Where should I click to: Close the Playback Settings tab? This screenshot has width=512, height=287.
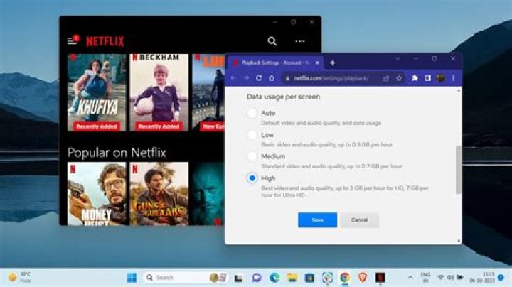317,63
